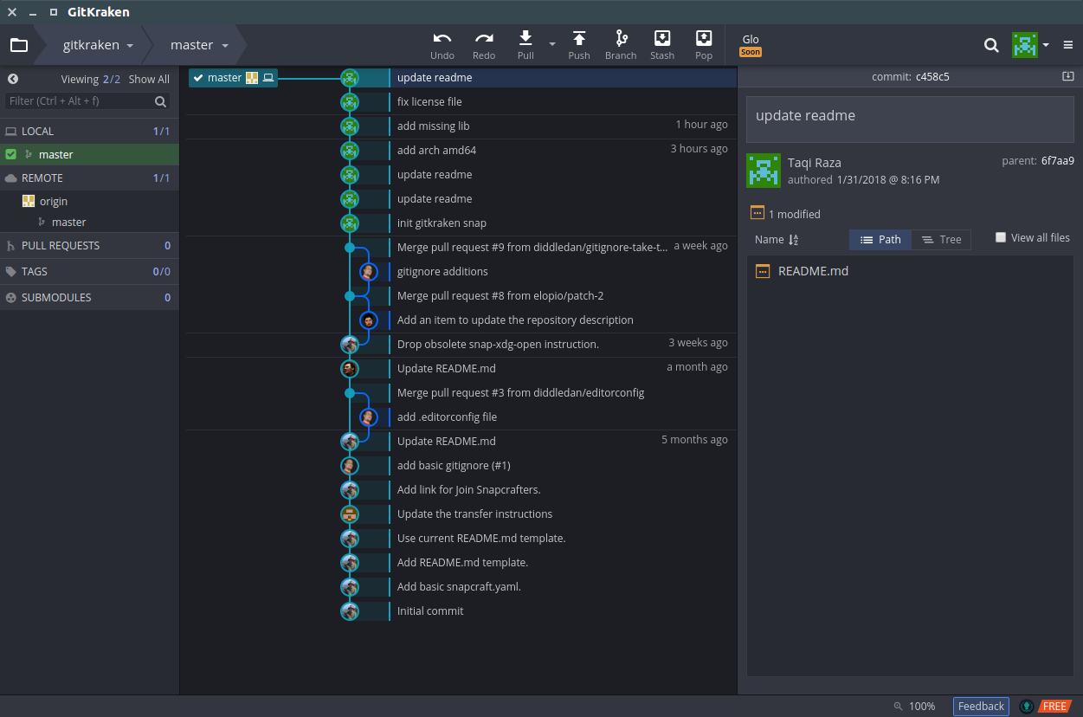Screen dimensions: 1083x717
Task: Open the gitkraken repository dropdown
Action: tap(98, 45)
